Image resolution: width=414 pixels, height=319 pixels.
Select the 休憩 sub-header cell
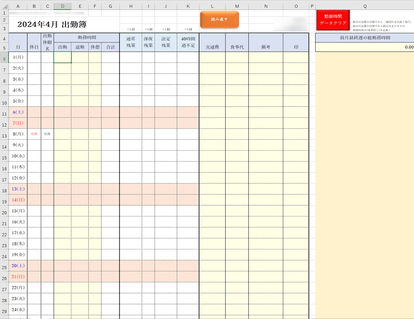coord(95,47)
